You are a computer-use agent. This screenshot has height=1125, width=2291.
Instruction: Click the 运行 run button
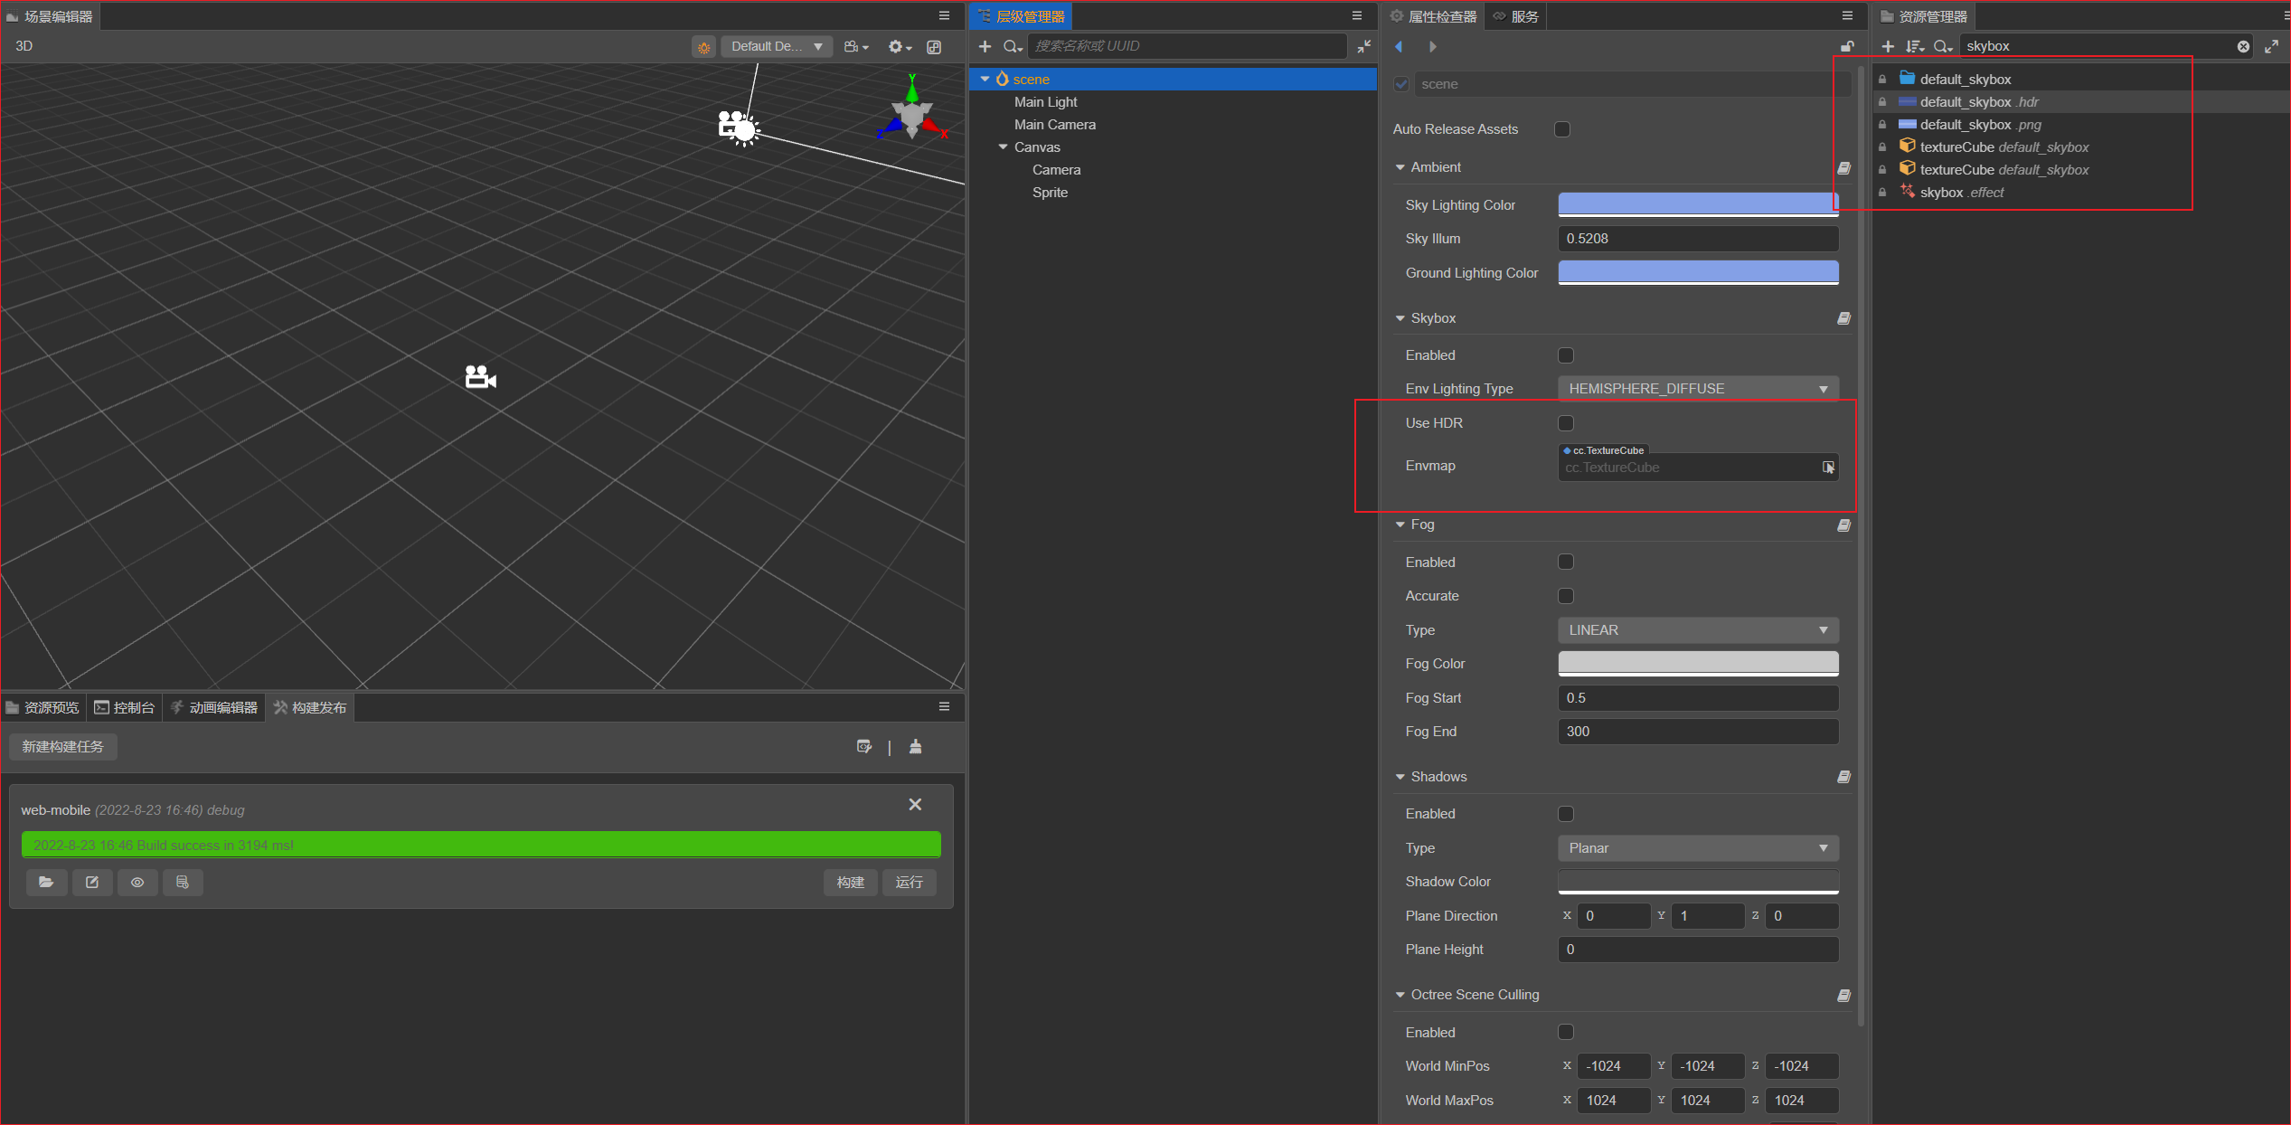[909, 882]
